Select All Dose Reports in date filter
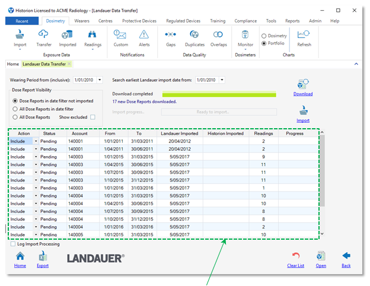This screenshot has height=286, width=370. 15,109
